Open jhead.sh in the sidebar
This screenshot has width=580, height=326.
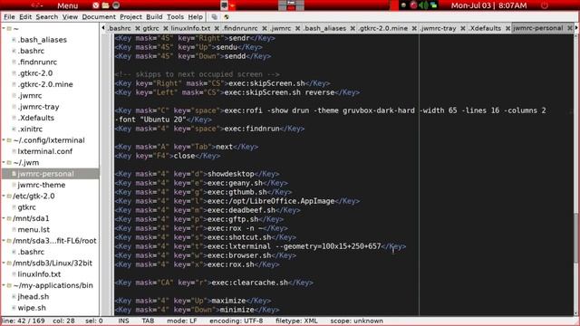tap(34, 296)
